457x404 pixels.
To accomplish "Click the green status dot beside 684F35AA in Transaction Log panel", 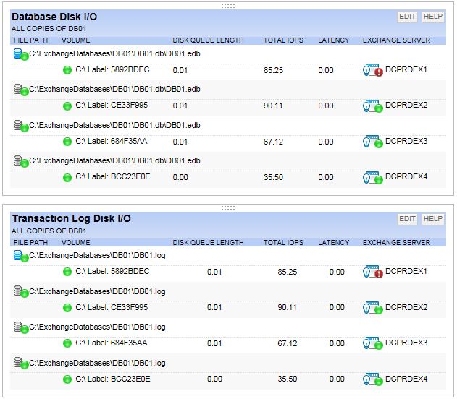I will [x=67, y=343].
